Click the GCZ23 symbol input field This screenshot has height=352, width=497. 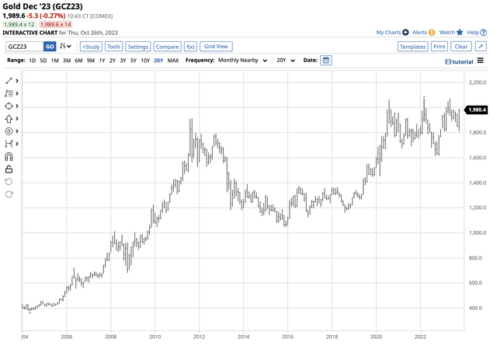(x=24, y=47)
